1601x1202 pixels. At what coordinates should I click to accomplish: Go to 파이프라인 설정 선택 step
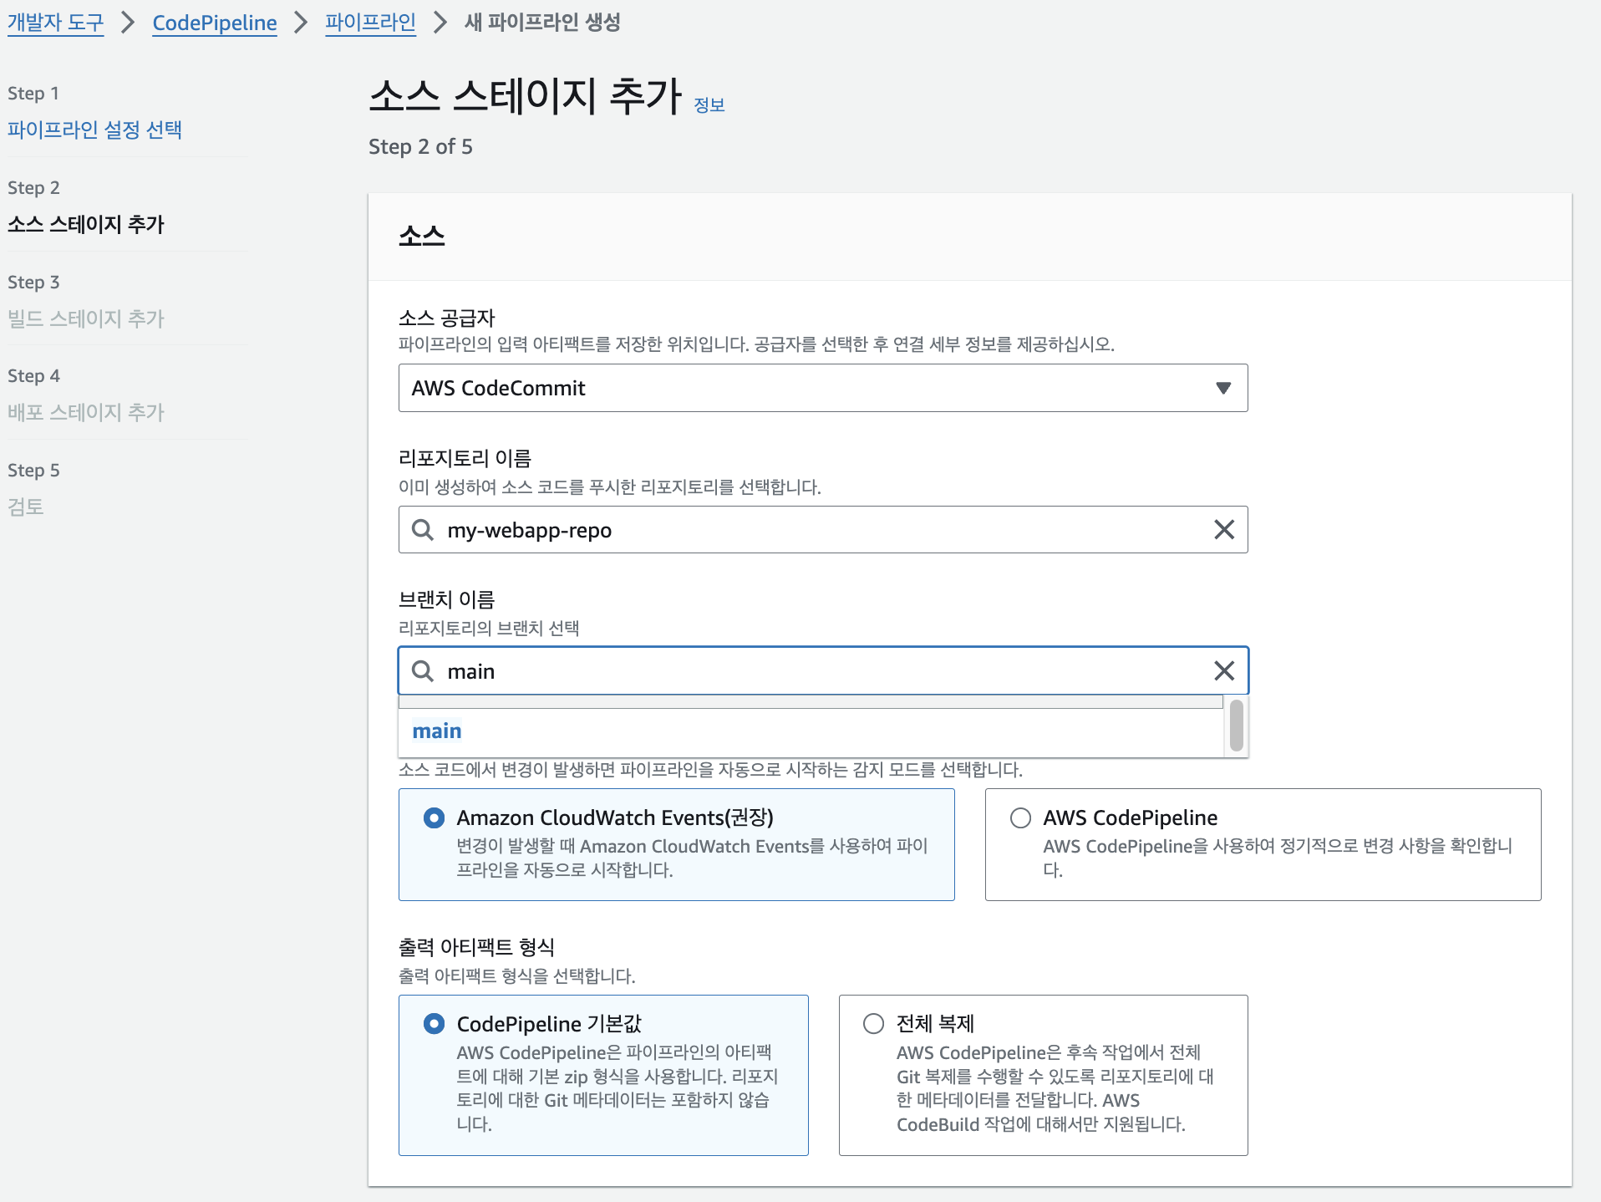(94, 130)
